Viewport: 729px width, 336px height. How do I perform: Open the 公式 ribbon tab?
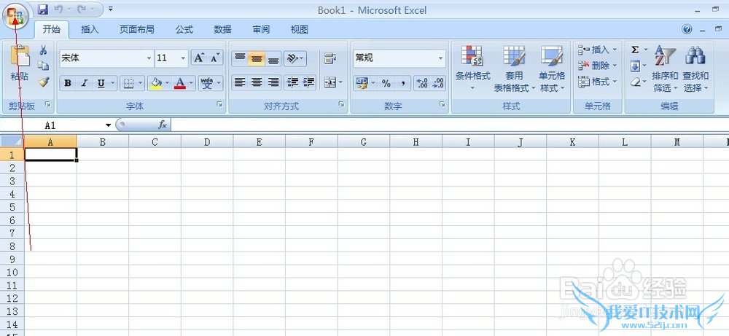point(184,30)
